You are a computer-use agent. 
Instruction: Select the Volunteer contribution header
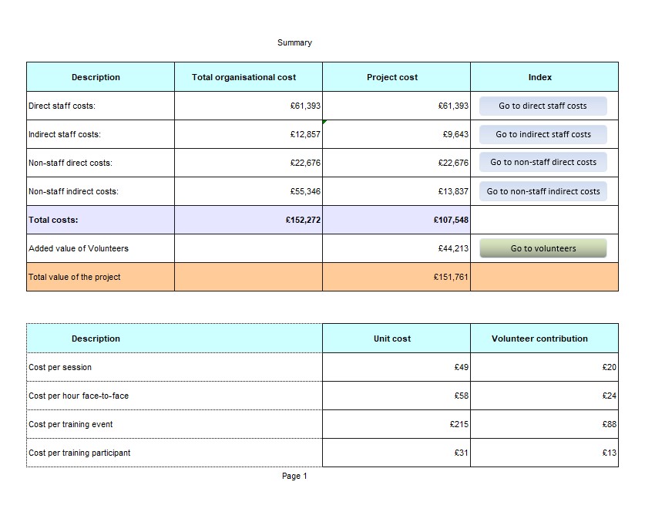pos(544,339)
